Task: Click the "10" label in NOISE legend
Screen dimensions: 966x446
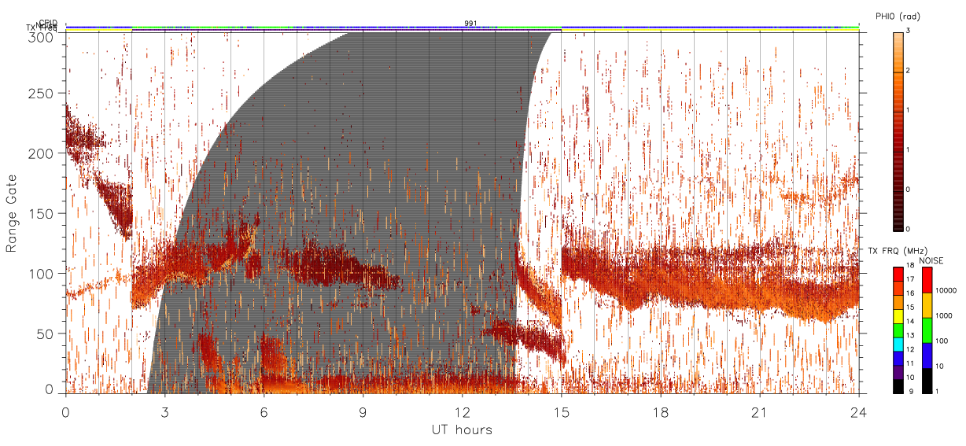Action: (x=941, y=366)
